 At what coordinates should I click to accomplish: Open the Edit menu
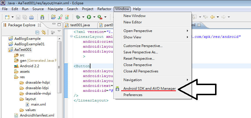pos(15,9)
